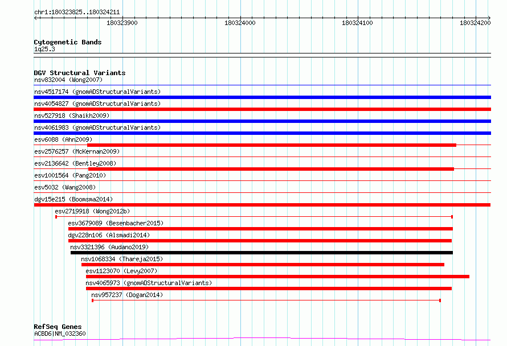Open dgv228n106 (Alsmadi2014) variant

(109, 235)
